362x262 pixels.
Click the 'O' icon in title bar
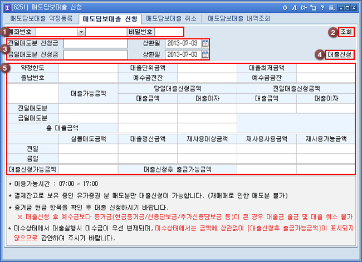click(286, 7)
